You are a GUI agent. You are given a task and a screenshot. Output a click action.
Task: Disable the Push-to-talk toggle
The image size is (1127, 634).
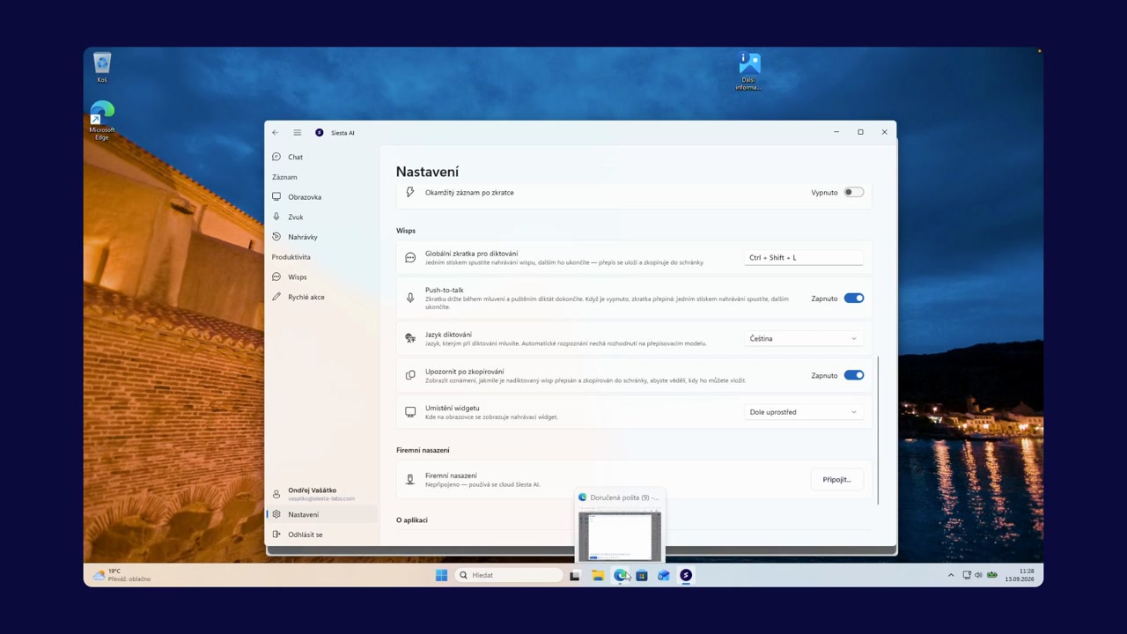[854, 299]
